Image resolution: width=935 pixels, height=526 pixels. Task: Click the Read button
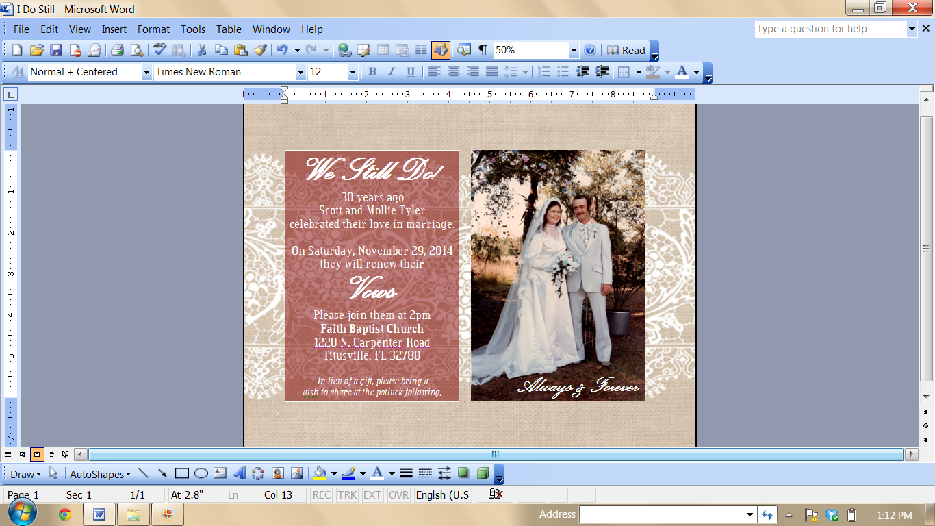[x=626, y=50]
